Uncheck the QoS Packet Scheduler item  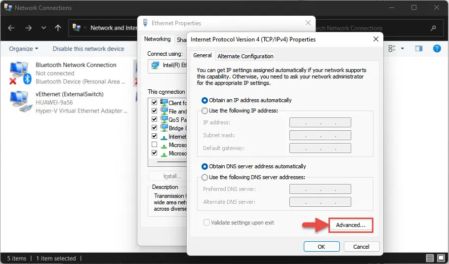tap(154, 119)
